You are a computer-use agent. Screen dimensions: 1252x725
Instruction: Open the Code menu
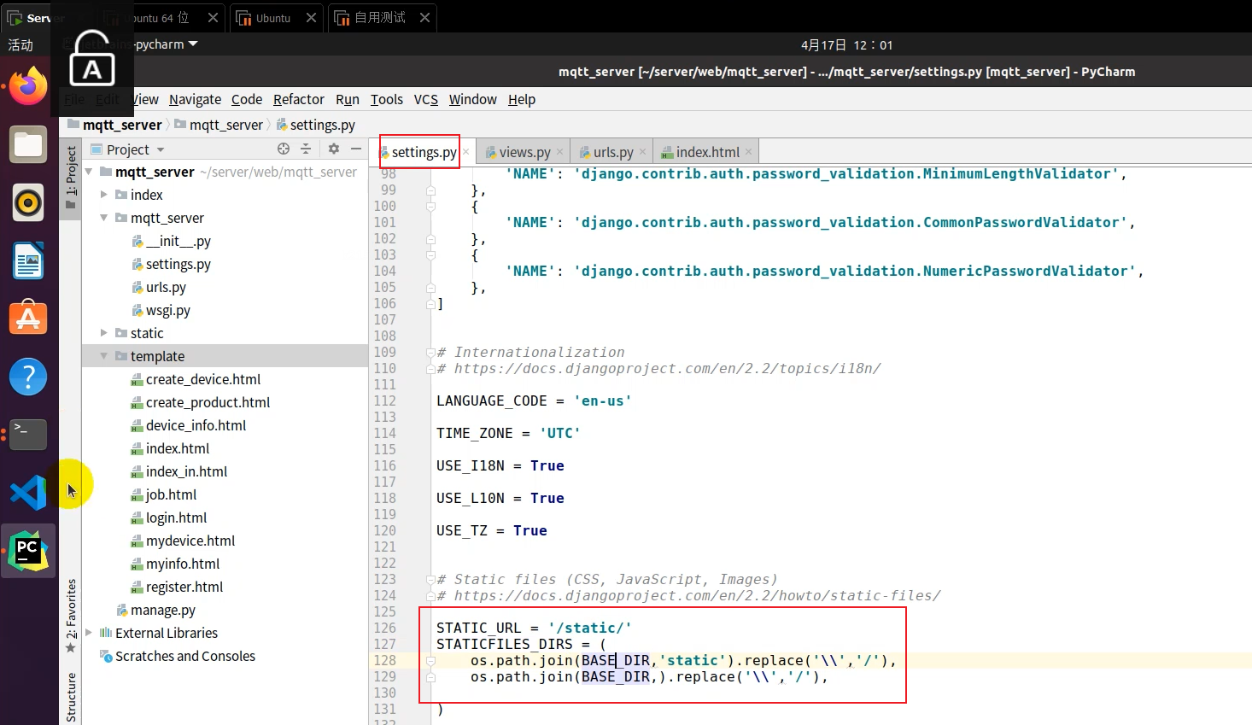(247, 99)
